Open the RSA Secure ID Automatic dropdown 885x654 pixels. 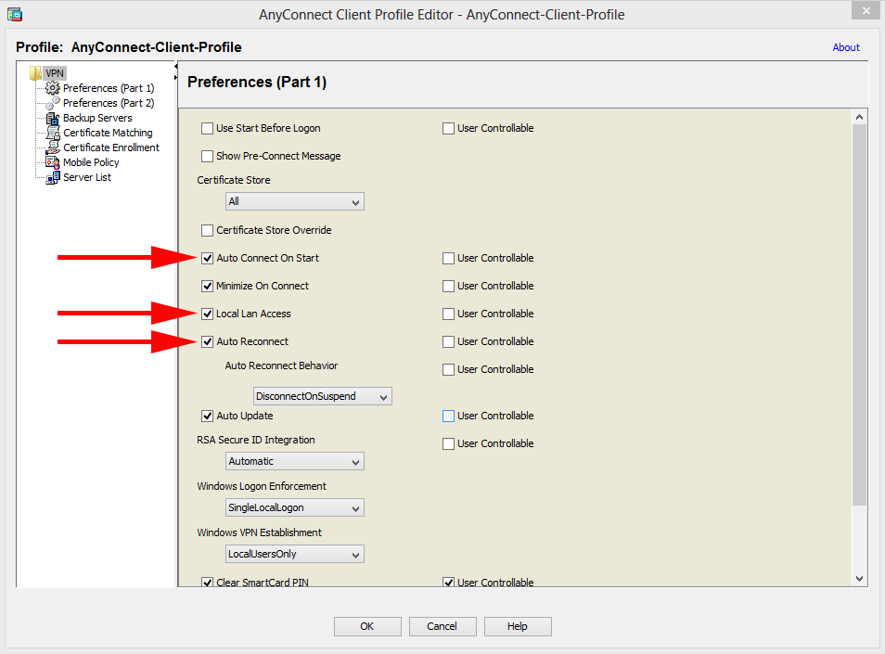295,461
